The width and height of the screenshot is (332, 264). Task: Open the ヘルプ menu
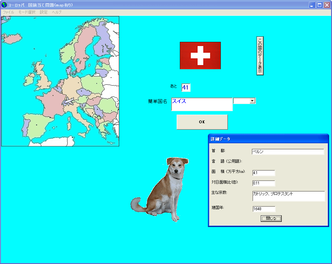pos(57,12)
